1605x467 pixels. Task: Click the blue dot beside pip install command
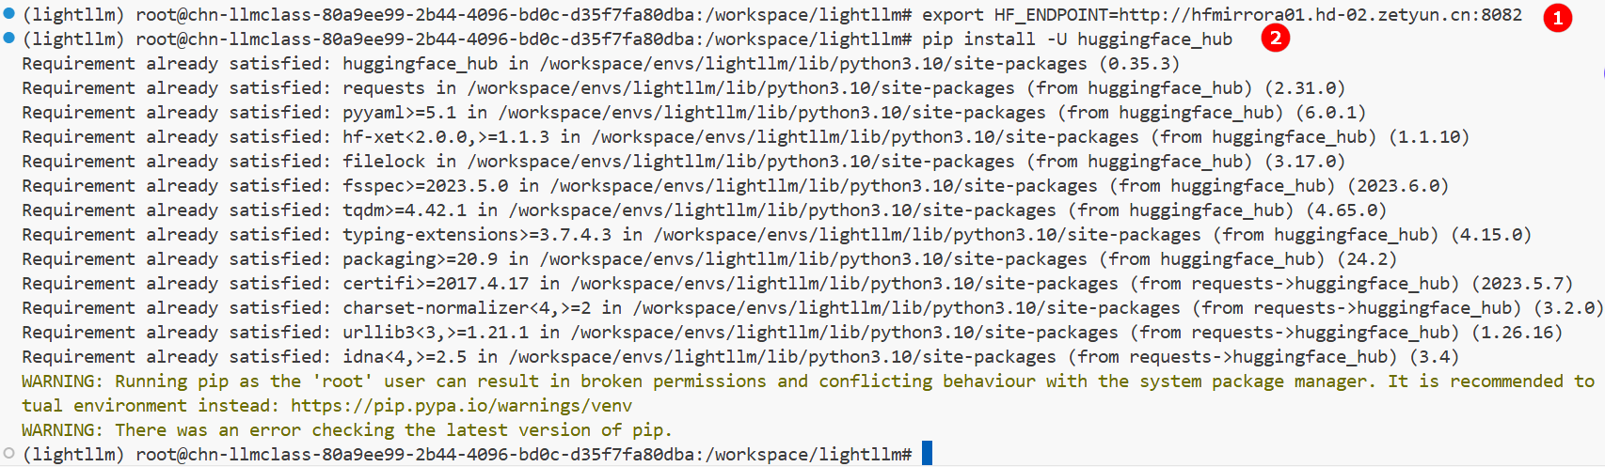point(9,38)
